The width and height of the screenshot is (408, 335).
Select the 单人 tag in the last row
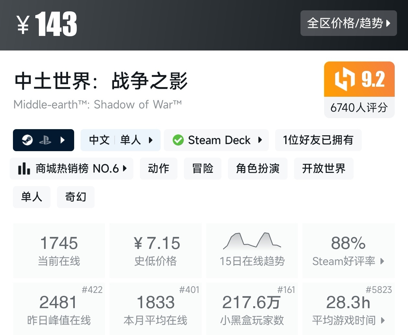coord(32,197)
